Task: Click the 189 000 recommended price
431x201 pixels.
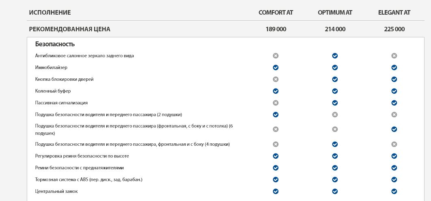Action: (x=276, y=29)
